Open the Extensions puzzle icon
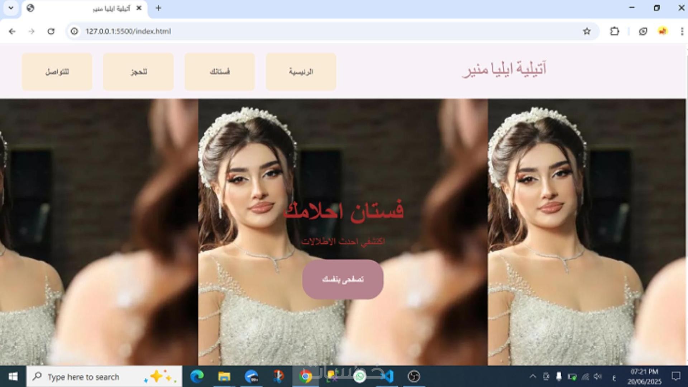Screen dimensions: 688x387 coord(615,32)
